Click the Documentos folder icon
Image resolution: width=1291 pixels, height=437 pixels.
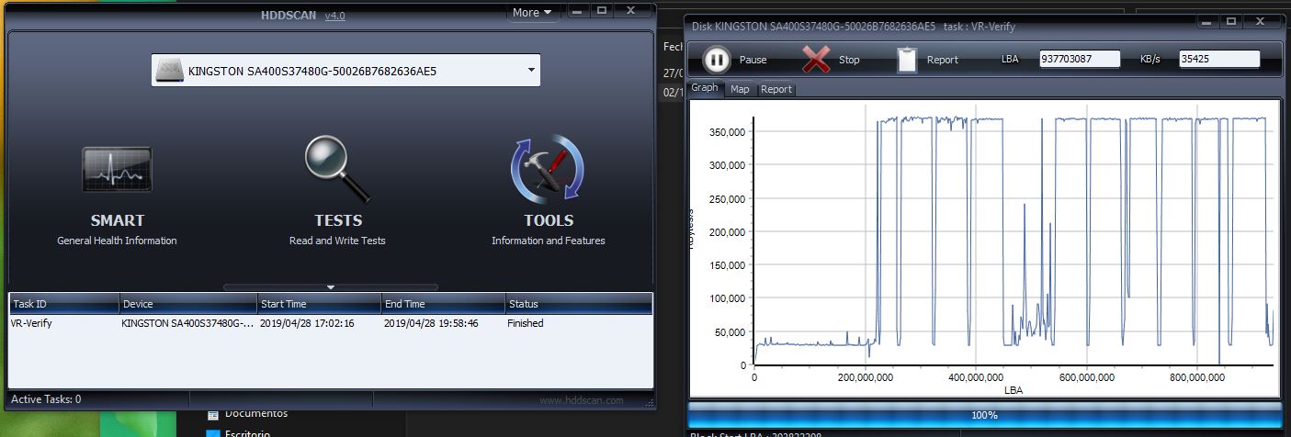[x=213, y=414]
